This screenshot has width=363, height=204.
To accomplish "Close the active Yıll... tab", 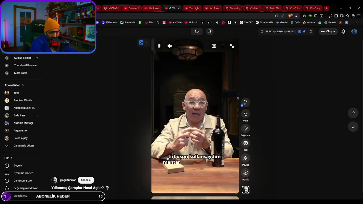I will (x=179, y=8).
